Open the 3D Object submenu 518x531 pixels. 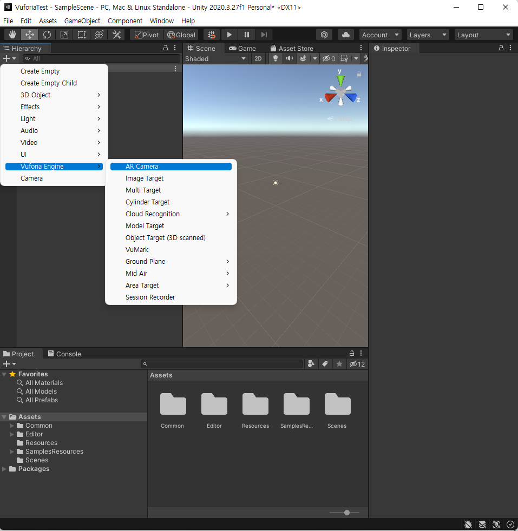click(x=54, y=95)
